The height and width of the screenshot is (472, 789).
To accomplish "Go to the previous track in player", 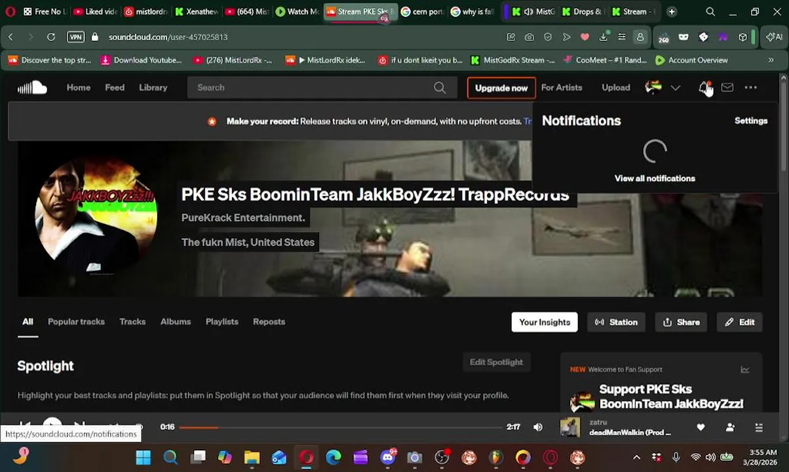I will coord(25,426).
